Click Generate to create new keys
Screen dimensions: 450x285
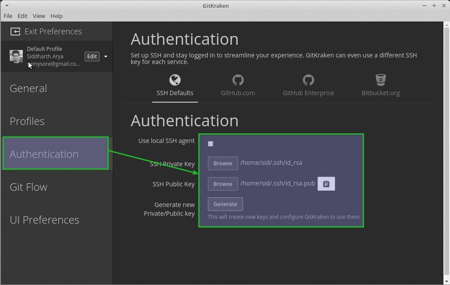click(225, 204)
